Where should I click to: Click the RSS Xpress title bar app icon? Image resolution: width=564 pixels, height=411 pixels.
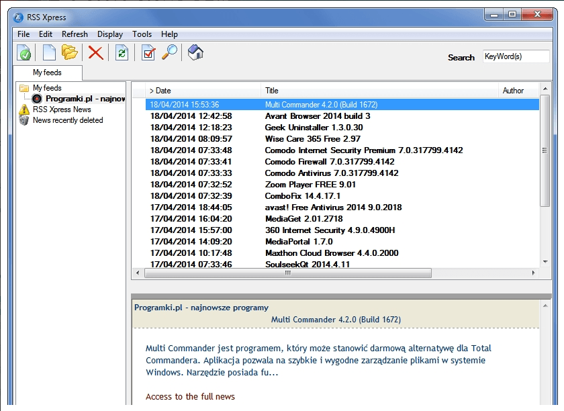coord(18,17)
